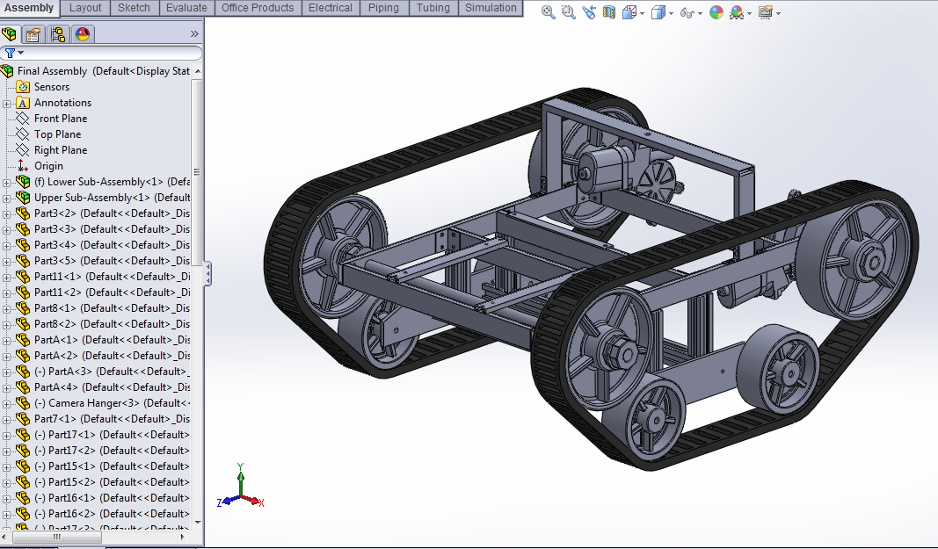Open the ConfigurationManager panel tab

click(x=58, y=34)
